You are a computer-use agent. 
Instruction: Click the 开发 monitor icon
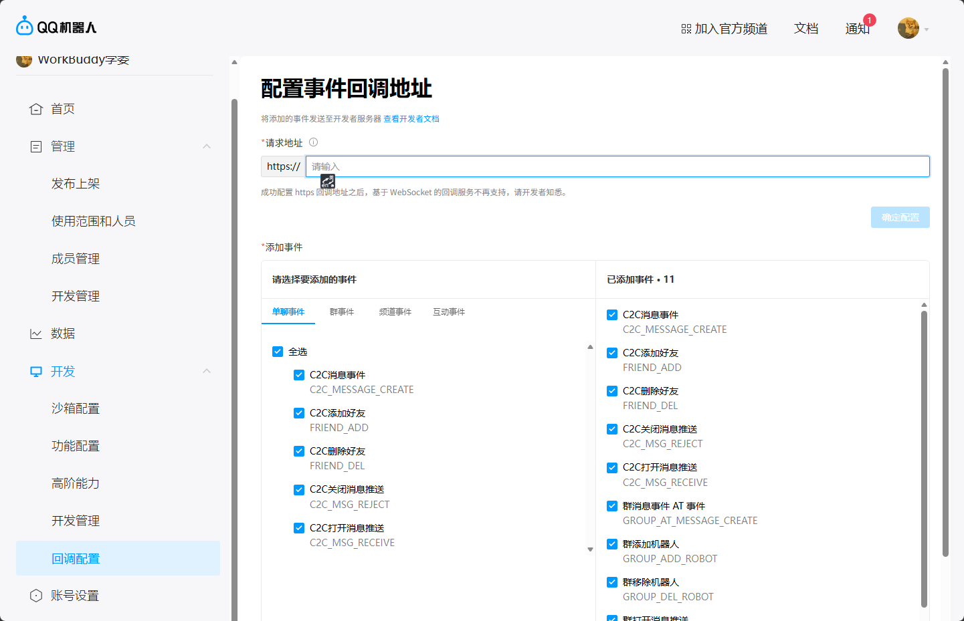click(36, 371)
